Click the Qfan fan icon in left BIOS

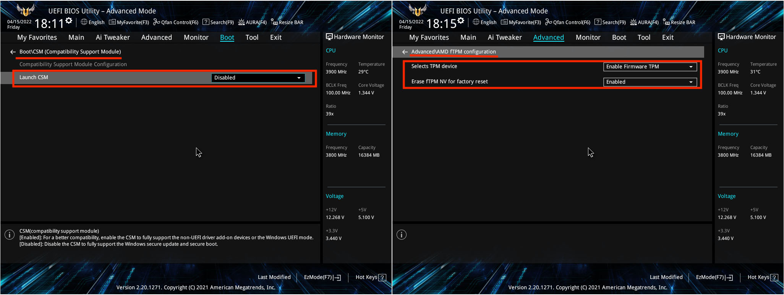[x=156, y=22]
